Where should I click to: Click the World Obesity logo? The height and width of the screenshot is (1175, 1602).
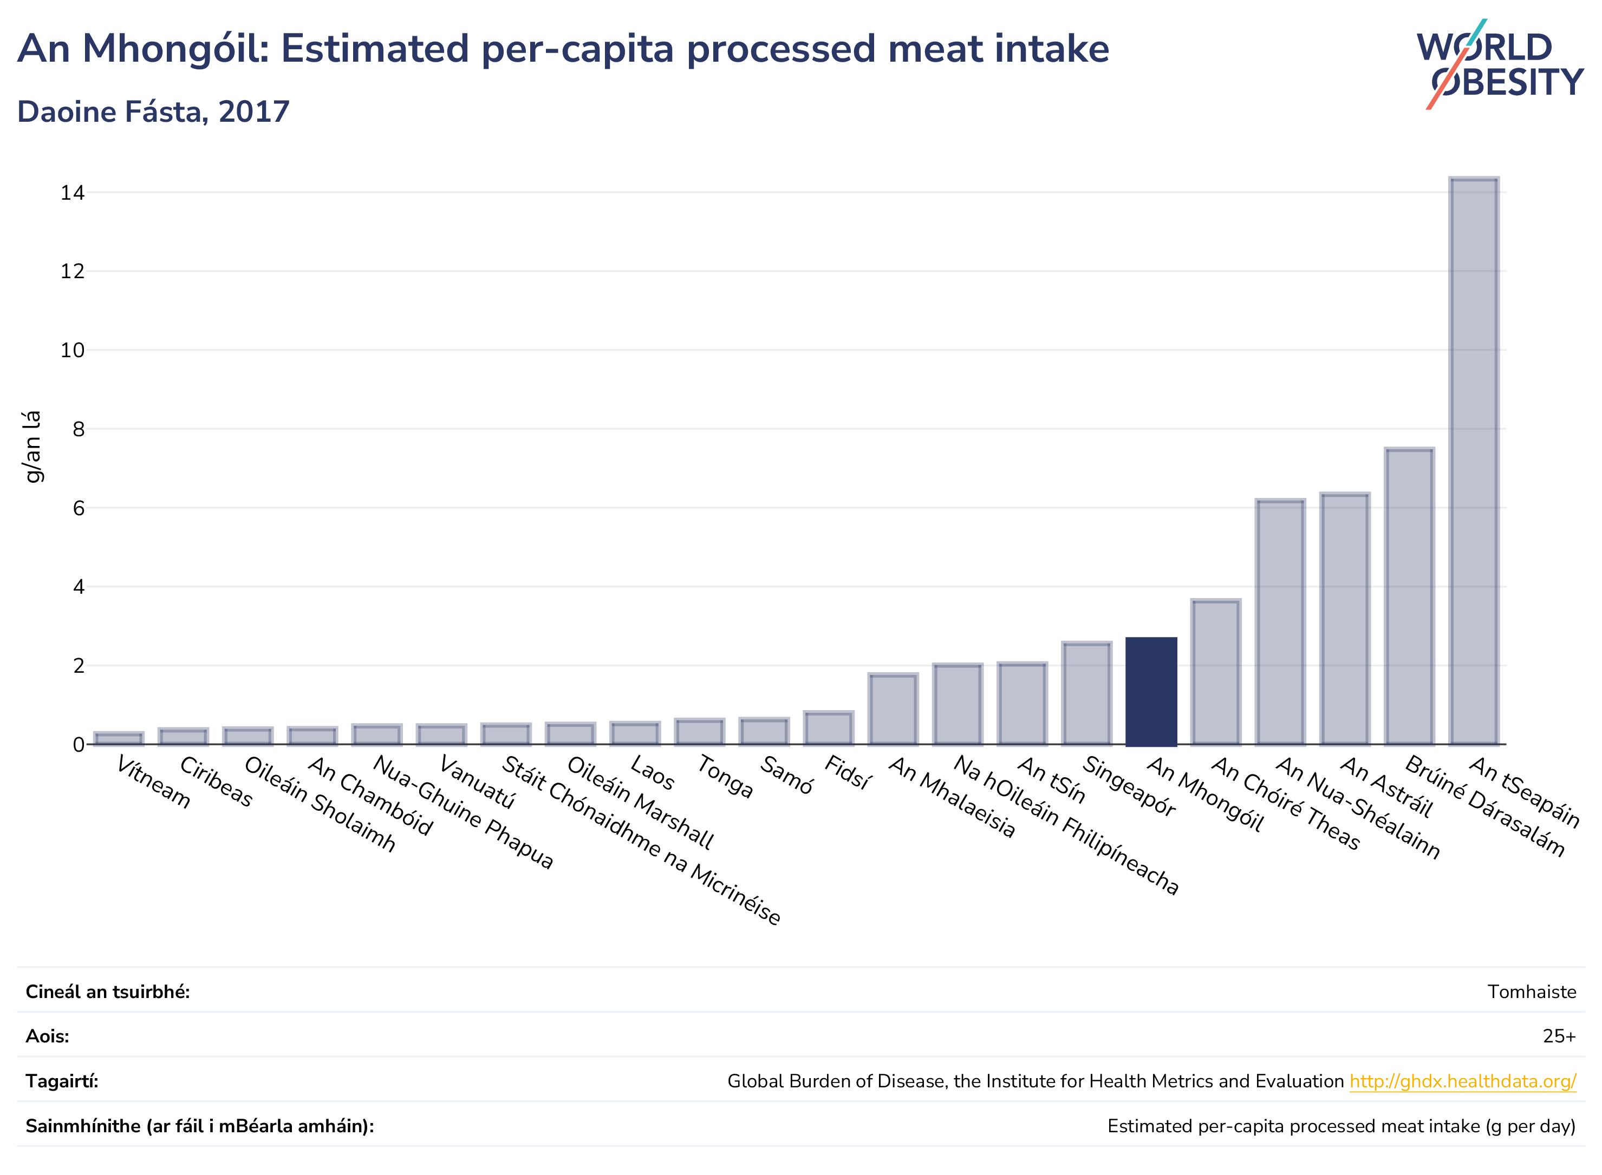pyautogui.click(x=1500, y=64)
